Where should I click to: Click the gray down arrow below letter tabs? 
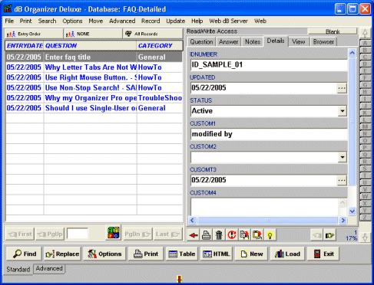tap(365, 237)
